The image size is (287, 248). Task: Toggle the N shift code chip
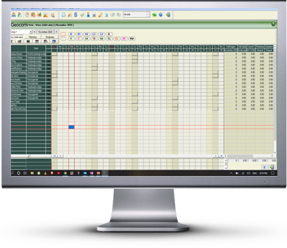(x=109, y=34)
